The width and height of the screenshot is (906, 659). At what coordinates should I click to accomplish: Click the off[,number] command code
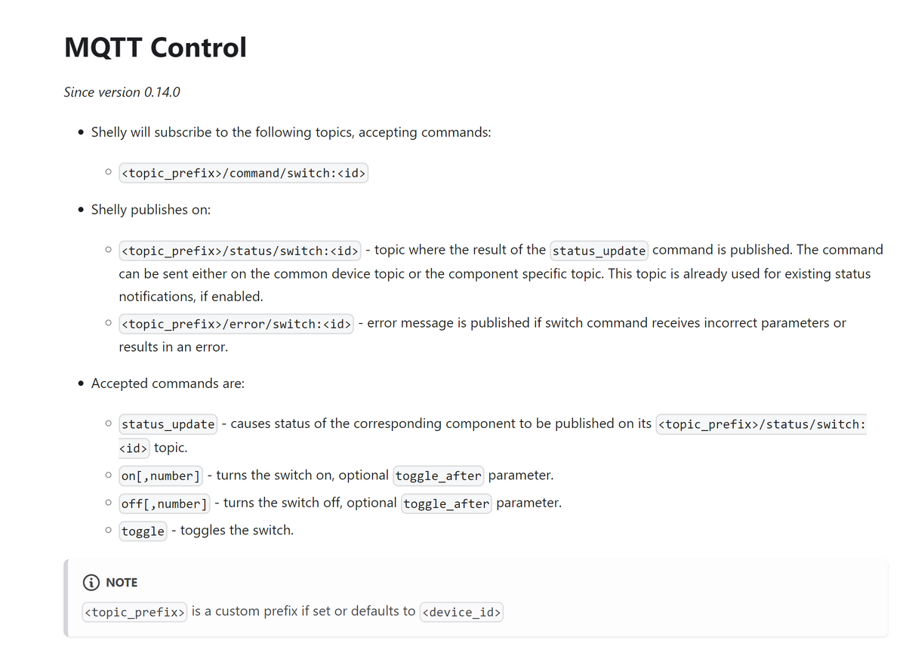(x=165, y=503)
